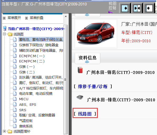The image size is (157, 135).
Task: Select ECM/PCM (一) wiring diagram
Action: click(32, 56)
